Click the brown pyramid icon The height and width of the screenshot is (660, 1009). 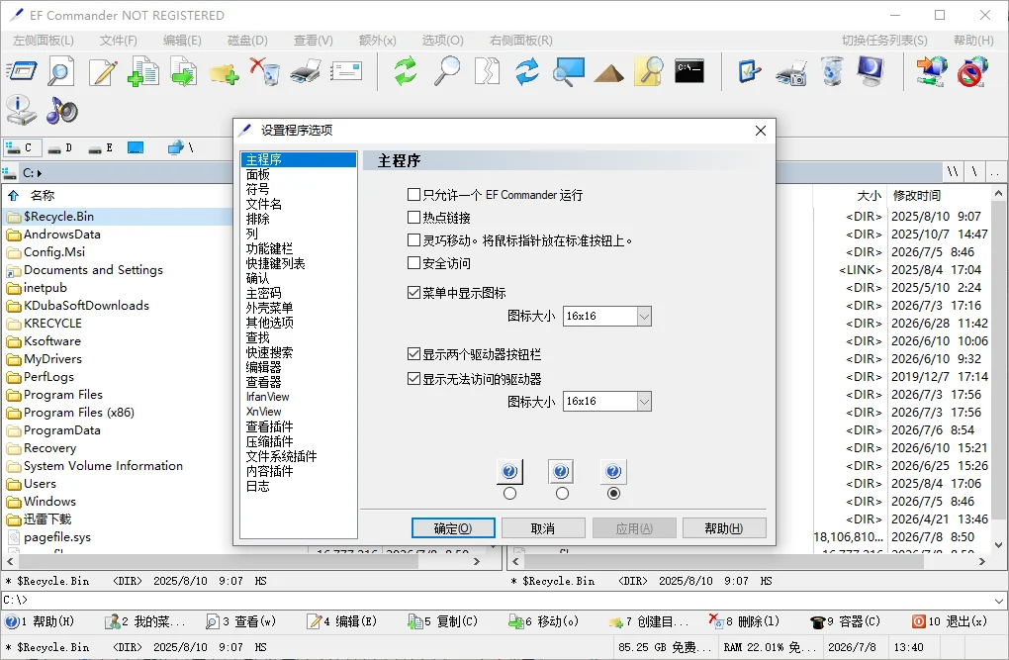(x=608, y=73)
